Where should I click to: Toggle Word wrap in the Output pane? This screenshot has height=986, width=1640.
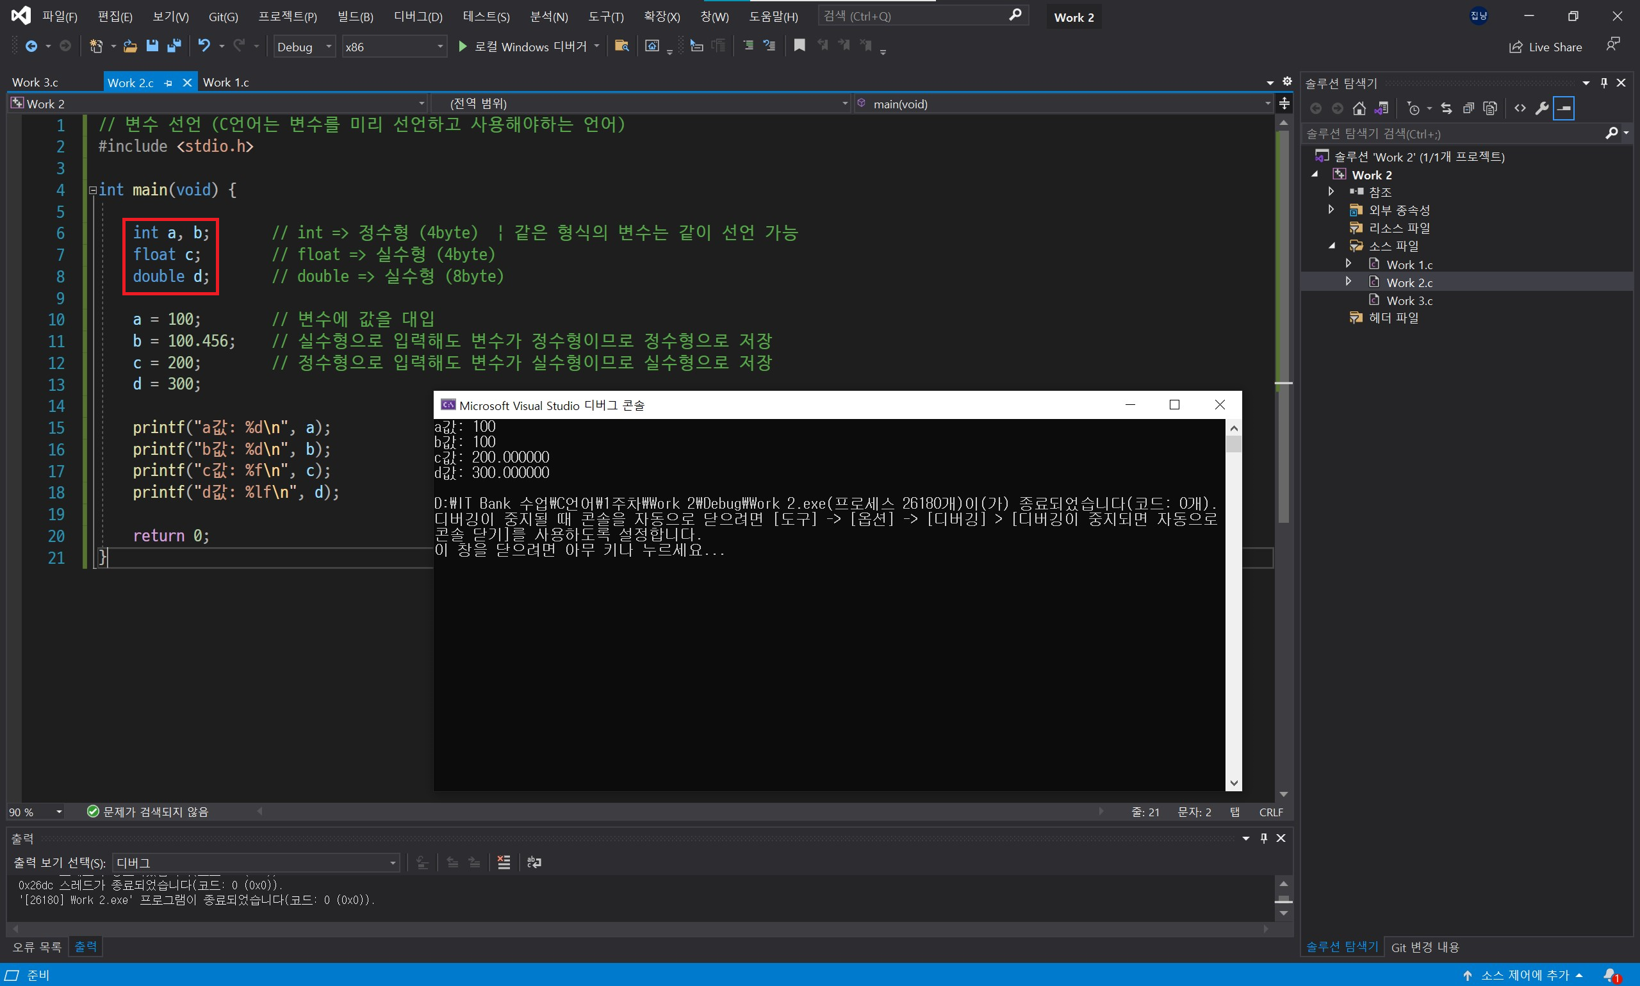pyautogui.click(x=534, y=862)
